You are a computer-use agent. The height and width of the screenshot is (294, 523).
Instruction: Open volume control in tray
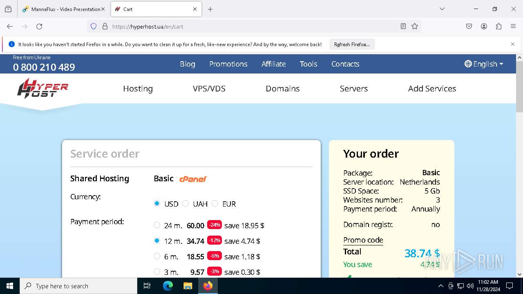[470, 286]
